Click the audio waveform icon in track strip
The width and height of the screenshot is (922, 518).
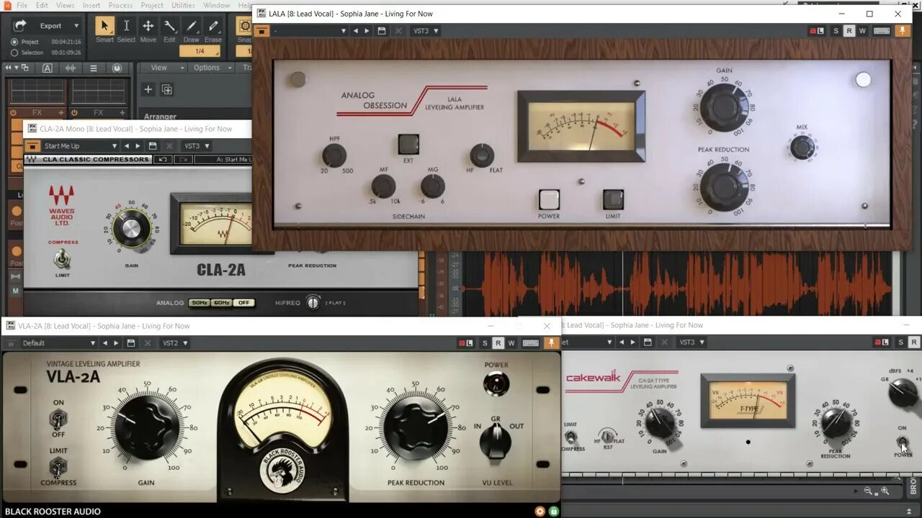tap(71, 68)
